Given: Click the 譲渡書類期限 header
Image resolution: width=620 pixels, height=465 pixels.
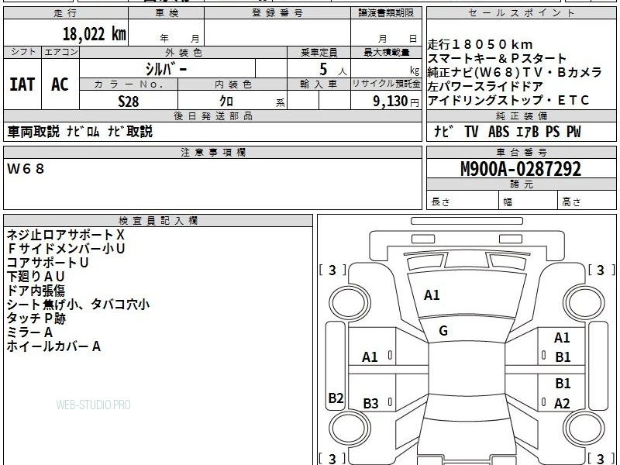Looking at the screenshot, I should tap(386, 13).
